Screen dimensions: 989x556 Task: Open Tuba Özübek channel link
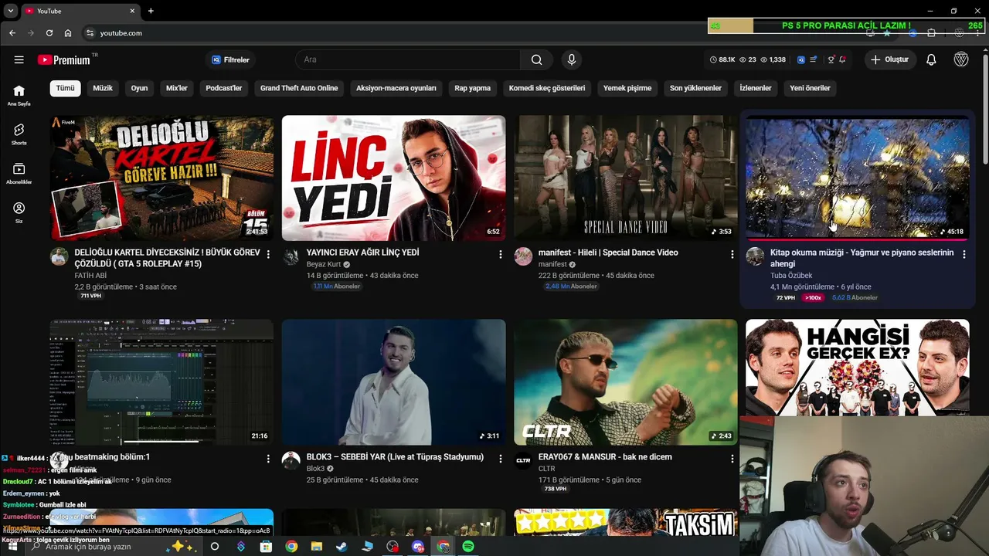click(791, 276)
